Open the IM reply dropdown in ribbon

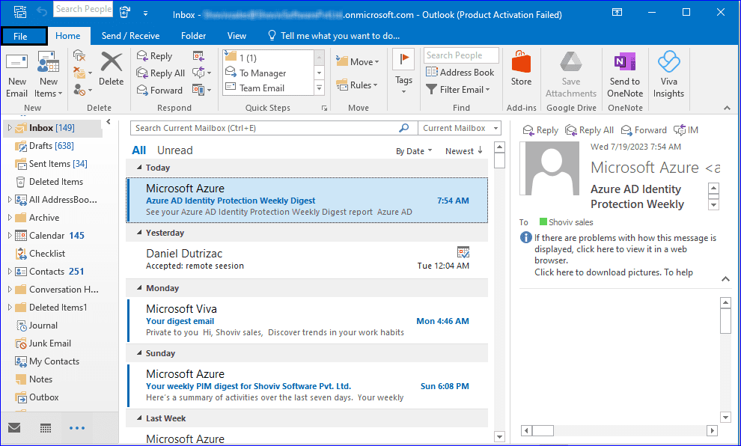(x=202, y=73)
